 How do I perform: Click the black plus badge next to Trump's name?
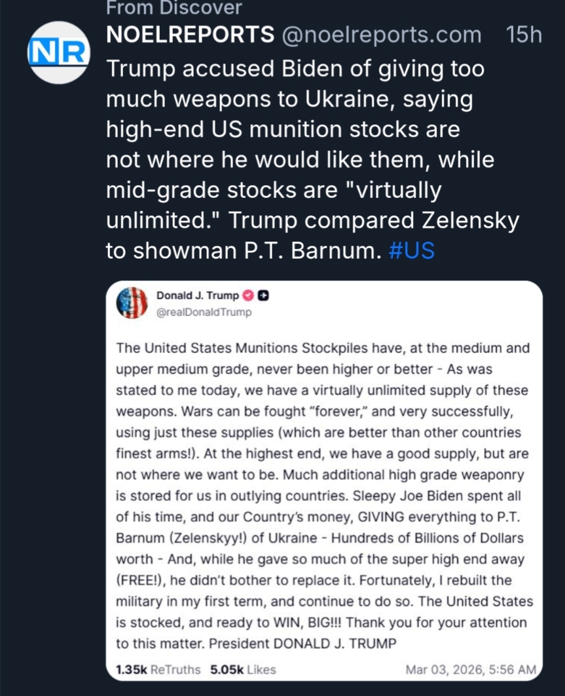coord(263,296)
